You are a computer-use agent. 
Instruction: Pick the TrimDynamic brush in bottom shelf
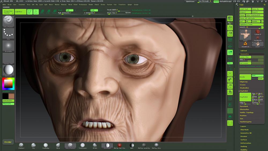pos(83,146)
